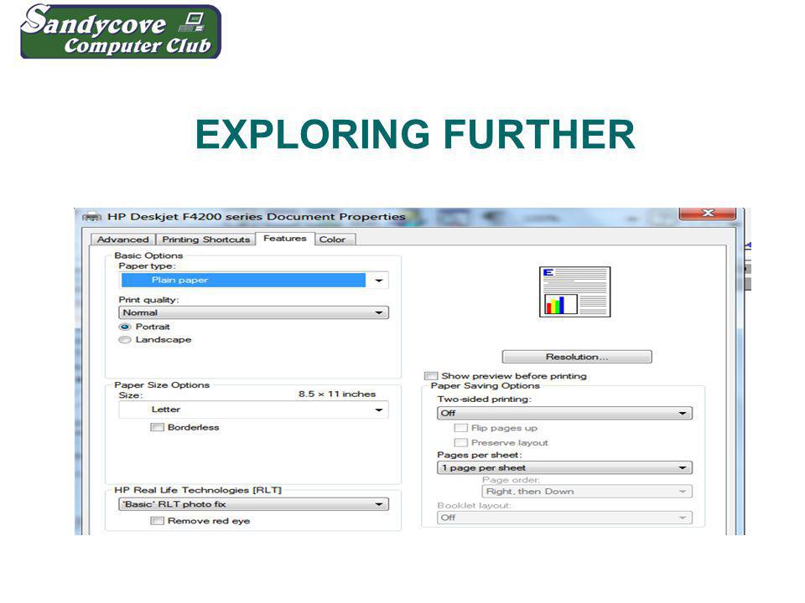Select Landscape orientation

[x=125, y=339]
